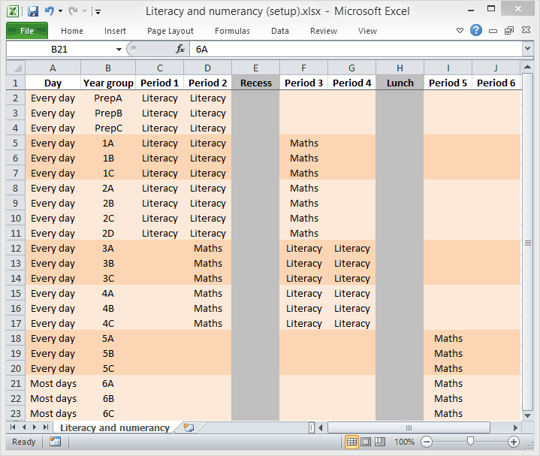This screenshot has width=540, height=456.
Task: Select the cell containing PrepA
Action: tap(108, 98)
